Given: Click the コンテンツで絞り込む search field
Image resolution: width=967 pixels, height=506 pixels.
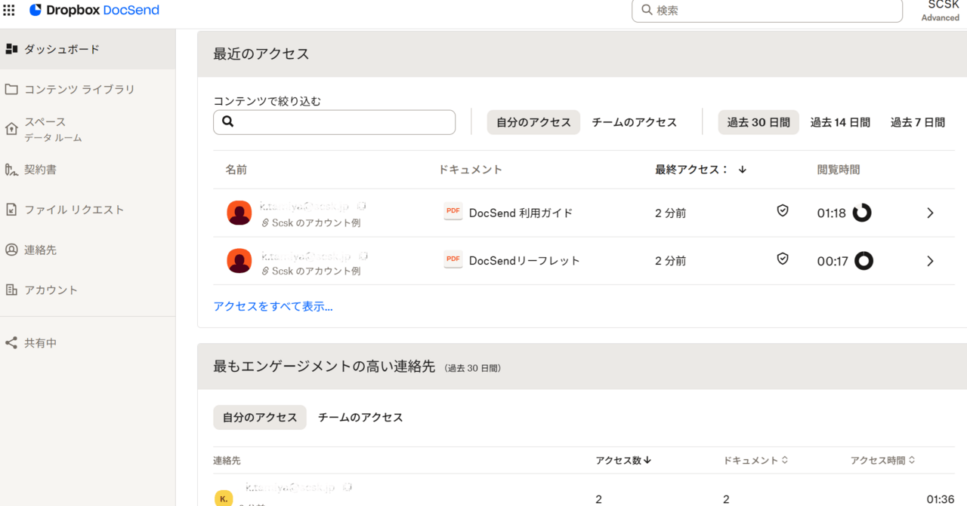Looking at the screenshot, I should click(334, 122).
